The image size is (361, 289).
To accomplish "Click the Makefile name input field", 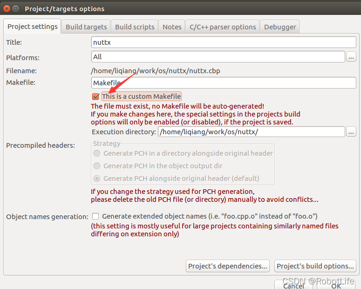I will (x=224, y=83).
